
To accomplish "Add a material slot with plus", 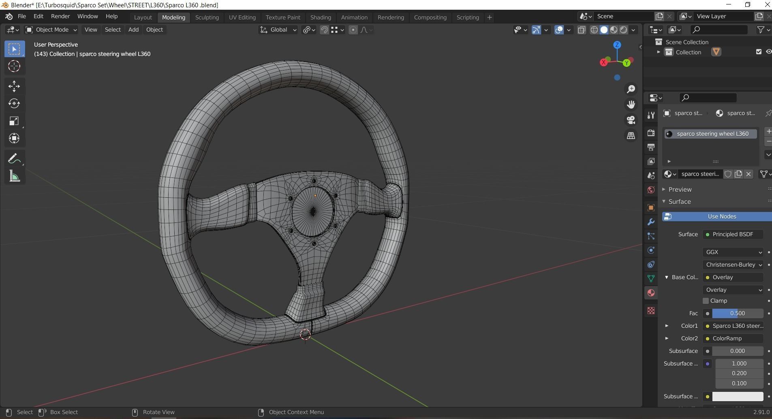I will pos(768,131).
